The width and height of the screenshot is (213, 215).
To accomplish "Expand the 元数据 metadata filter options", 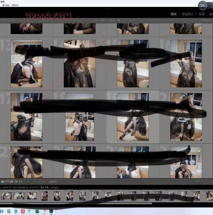I will pyautogui.click(x=111, y=20).
